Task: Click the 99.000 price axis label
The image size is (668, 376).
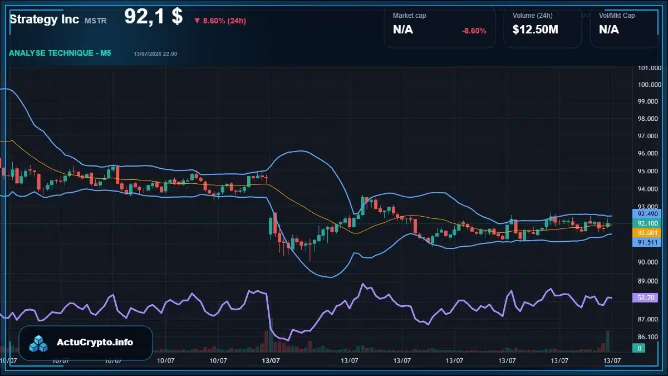Action: (x=649, y=101)
